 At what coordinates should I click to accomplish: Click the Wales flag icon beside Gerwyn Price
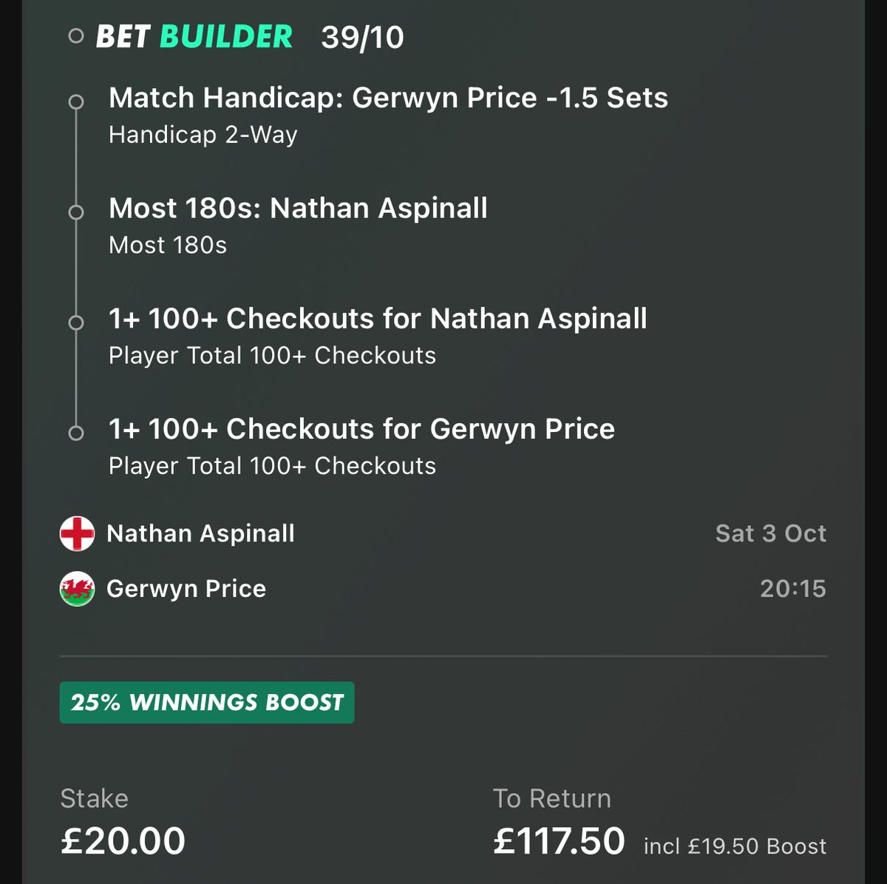77,589
